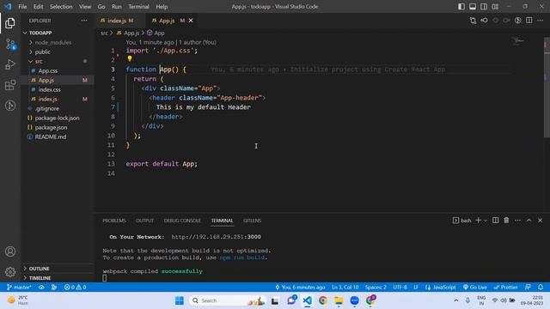The image size is (550, 309).
Task: Expand the node_modules folder
Action: [x=58, y=42]
